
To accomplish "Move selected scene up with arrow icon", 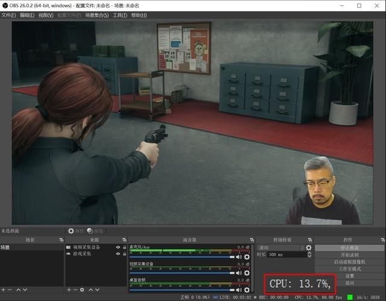I will [x=18, y=290].
